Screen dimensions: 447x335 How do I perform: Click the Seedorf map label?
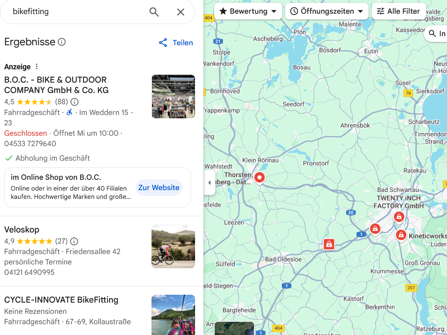(x=293, y=104)
